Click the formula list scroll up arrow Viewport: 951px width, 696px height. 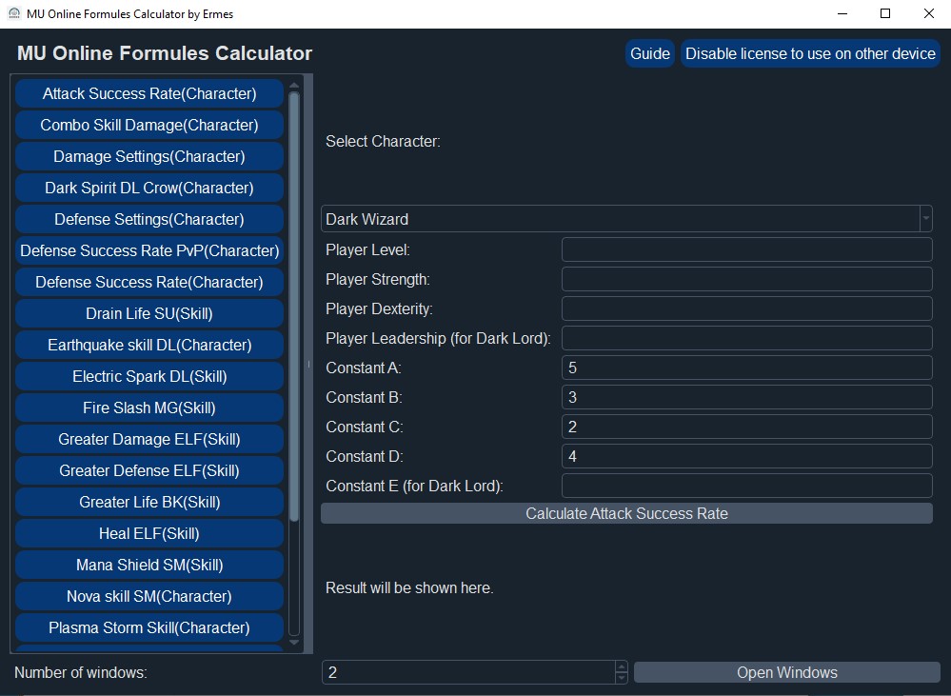[x=294, y=85]
